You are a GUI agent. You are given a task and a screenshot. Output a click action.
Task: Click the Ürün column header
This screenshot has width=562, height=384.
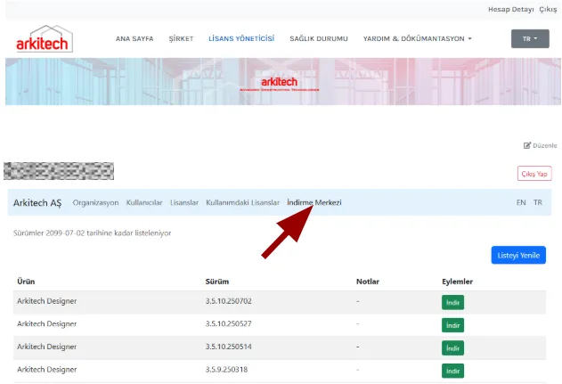click(26, 282)
